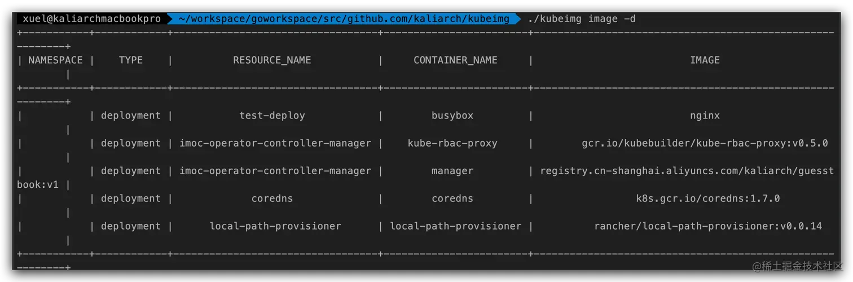Click the ./kubeimg image -d command text
Image resolution: width=853 pixels, height=282 pixels.
pos(582,19)
